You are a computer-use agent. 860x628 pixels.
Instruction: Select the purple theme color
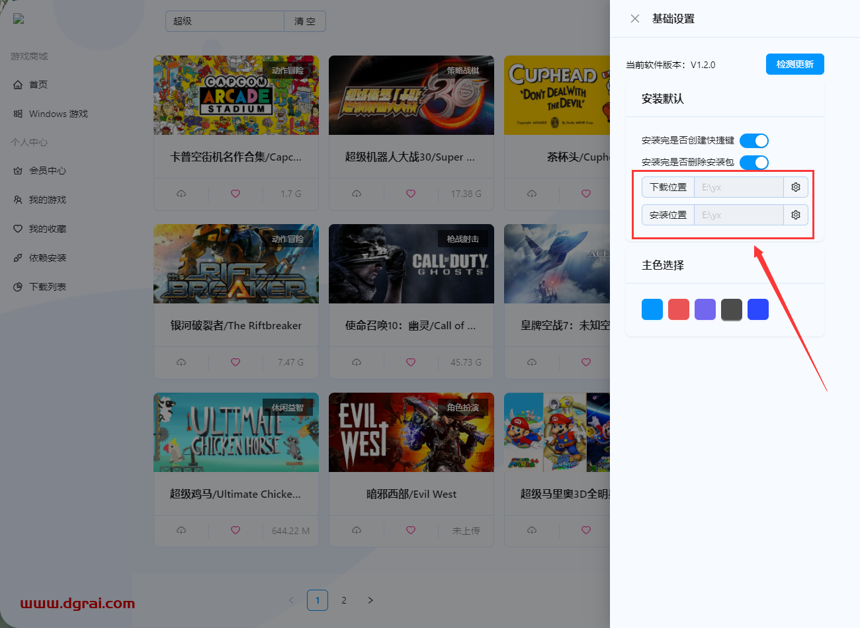click(705, 309)
